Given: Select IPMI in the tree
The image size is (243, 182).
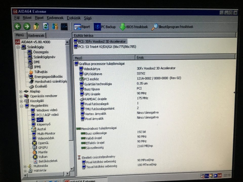Looking at the screenshot, I should (x=34, y=67).
